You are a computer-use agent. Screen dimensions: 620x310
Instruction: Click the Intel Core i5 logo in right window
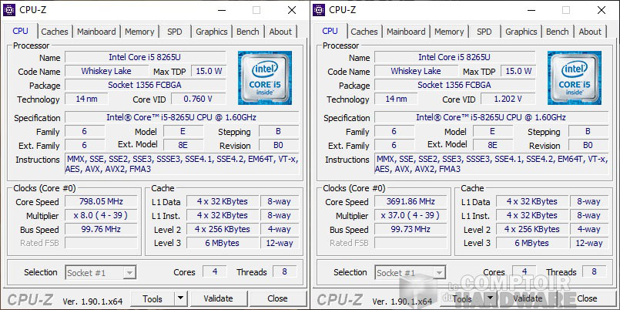[x=574, y=78]
